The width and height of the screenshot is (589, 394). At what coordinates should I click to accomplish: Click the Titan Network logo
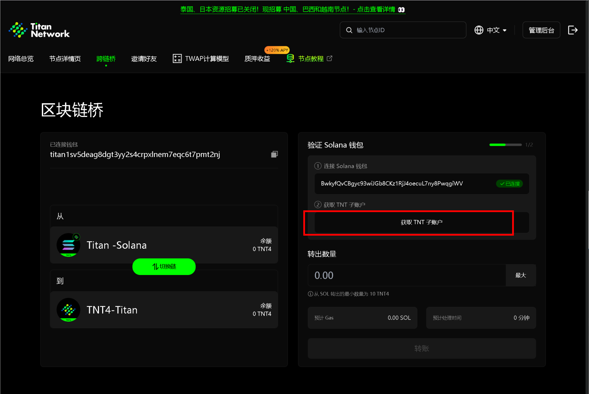click(x=39, y=30)
